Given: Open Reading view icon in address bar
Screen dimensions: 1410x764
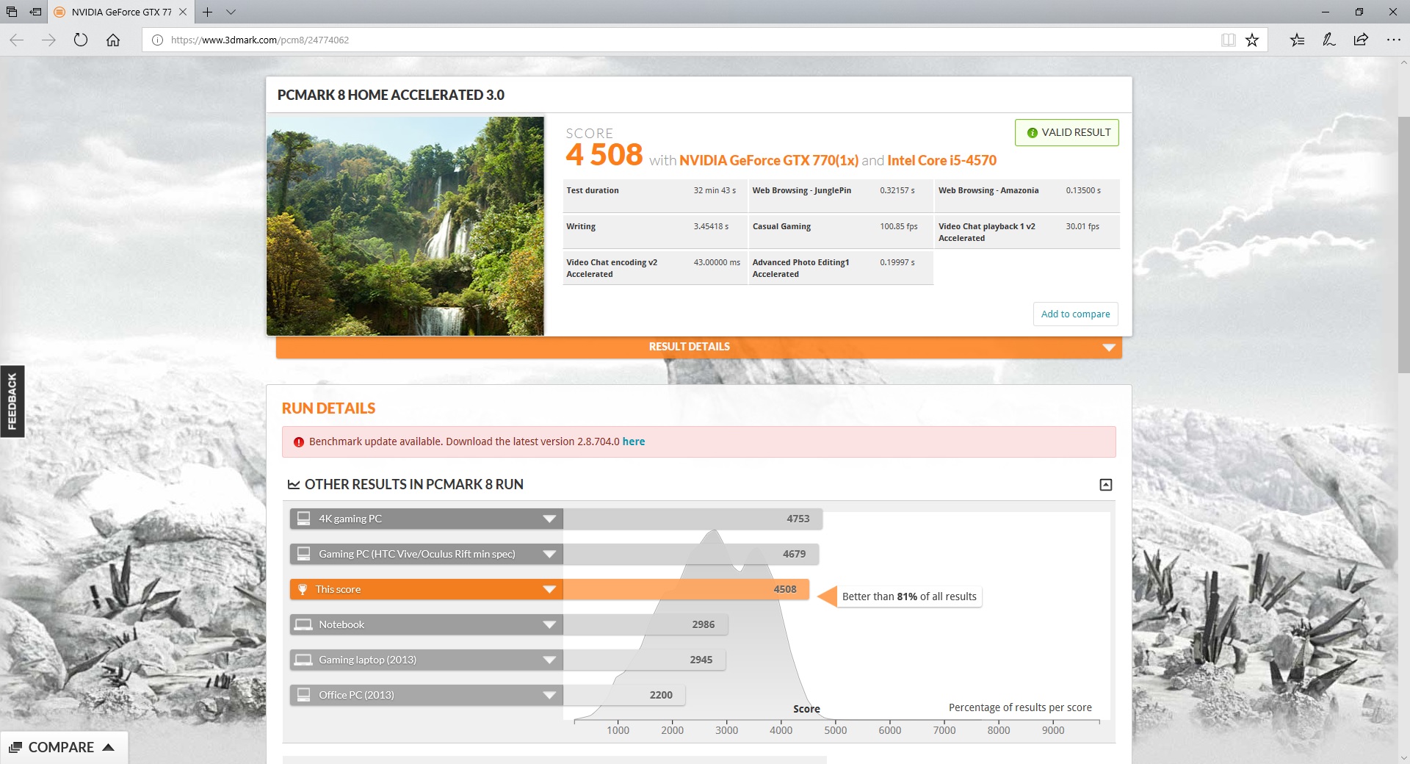Looking at the screenshot, I should pyautogui.click(x=1228, y=40).
